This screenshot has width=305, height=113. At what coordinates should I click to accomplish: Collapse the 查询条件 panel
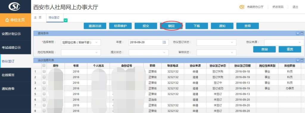point(298,33)
